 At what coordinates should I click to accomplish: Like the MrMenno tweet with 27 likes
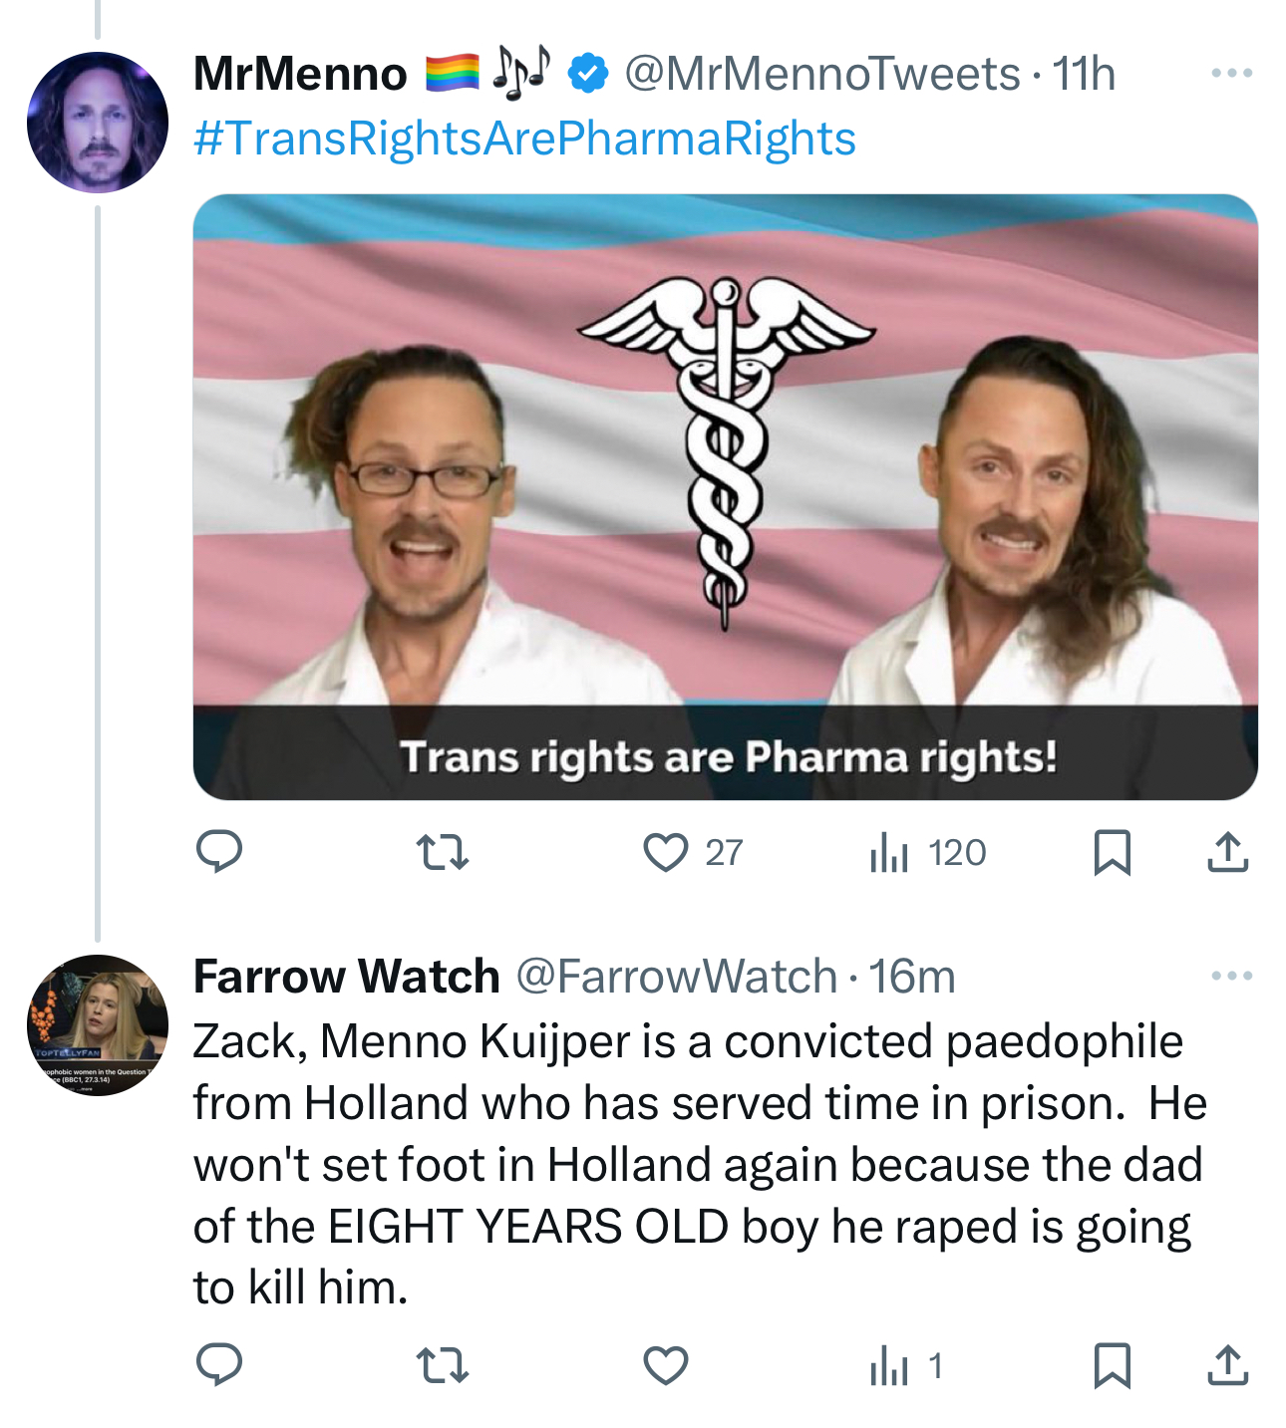[x=666, y=853]
